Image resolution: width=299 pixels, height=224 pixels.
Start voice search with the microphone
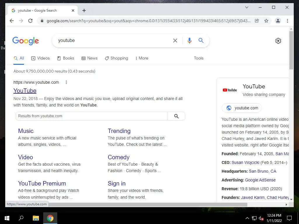coord(189,41)
